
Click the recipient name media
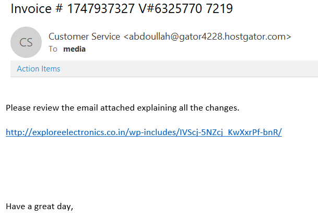74,49
